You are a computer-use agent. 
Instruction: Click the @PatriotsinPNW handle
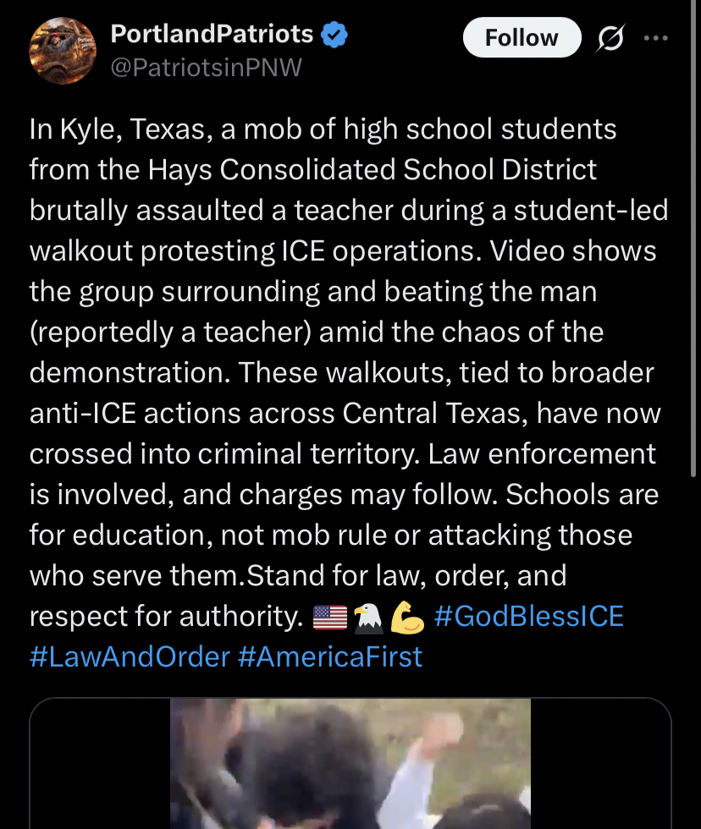point(206,67)
